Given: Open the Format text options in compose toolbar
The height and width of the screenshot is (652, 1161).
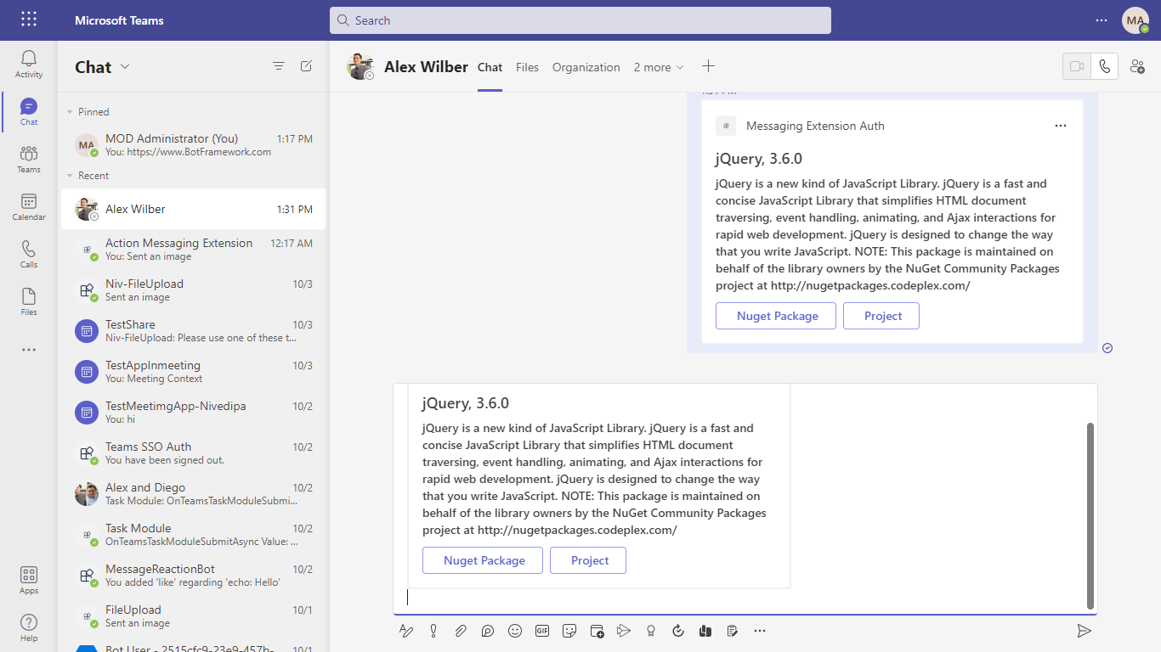Looking at the screenshot, I should coord(406,631).
